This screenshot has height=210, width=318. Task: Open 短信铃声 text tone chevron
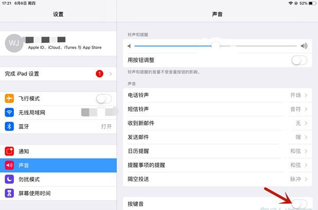coord(306,109)
